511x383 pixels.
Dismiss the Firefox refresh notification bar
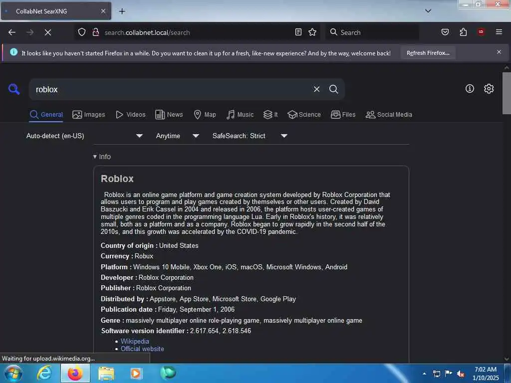point(499,52)
